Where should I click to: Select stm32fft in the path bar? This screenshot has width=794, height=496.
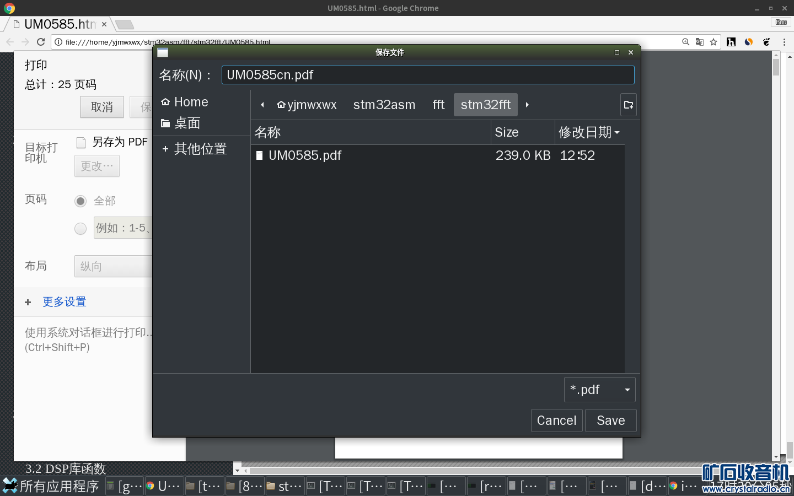(x=486, y=105)
